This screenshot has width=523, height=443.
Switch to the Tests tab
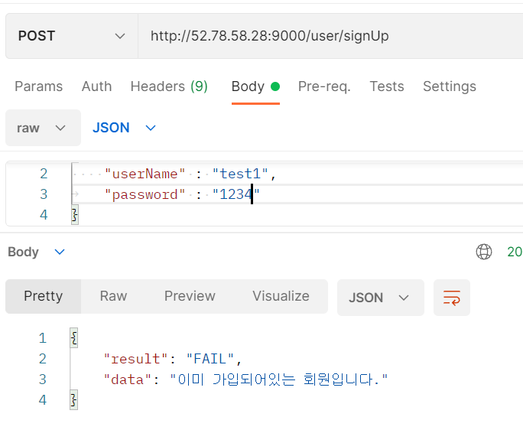point(387,86)
